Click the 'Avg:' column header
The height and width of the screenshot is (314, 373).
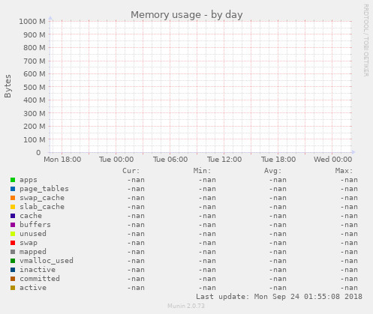click(272, 171)
